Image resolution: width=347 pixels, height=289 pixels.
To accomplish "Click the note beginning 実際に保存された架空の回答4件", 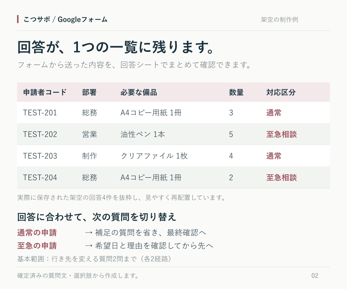I will click(x=121, y=197).
